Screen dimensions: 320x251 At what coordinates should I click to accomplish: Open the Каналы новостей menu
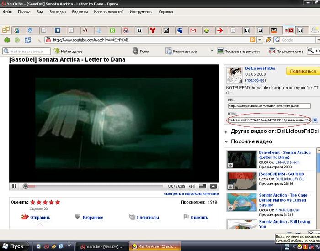pyautogui.click(x=109, y=12)
